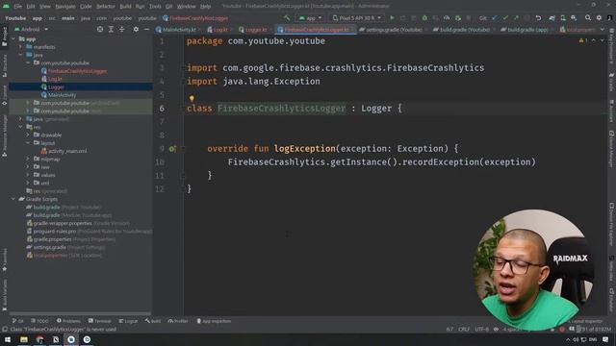616x346 pixels.
Task: Select activity_main.xml in layout folder
Action: coord(67,151)
